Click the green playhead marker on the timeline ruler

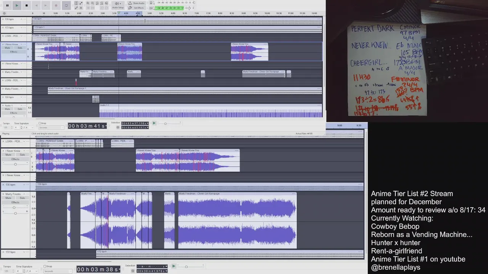point(119,13)
